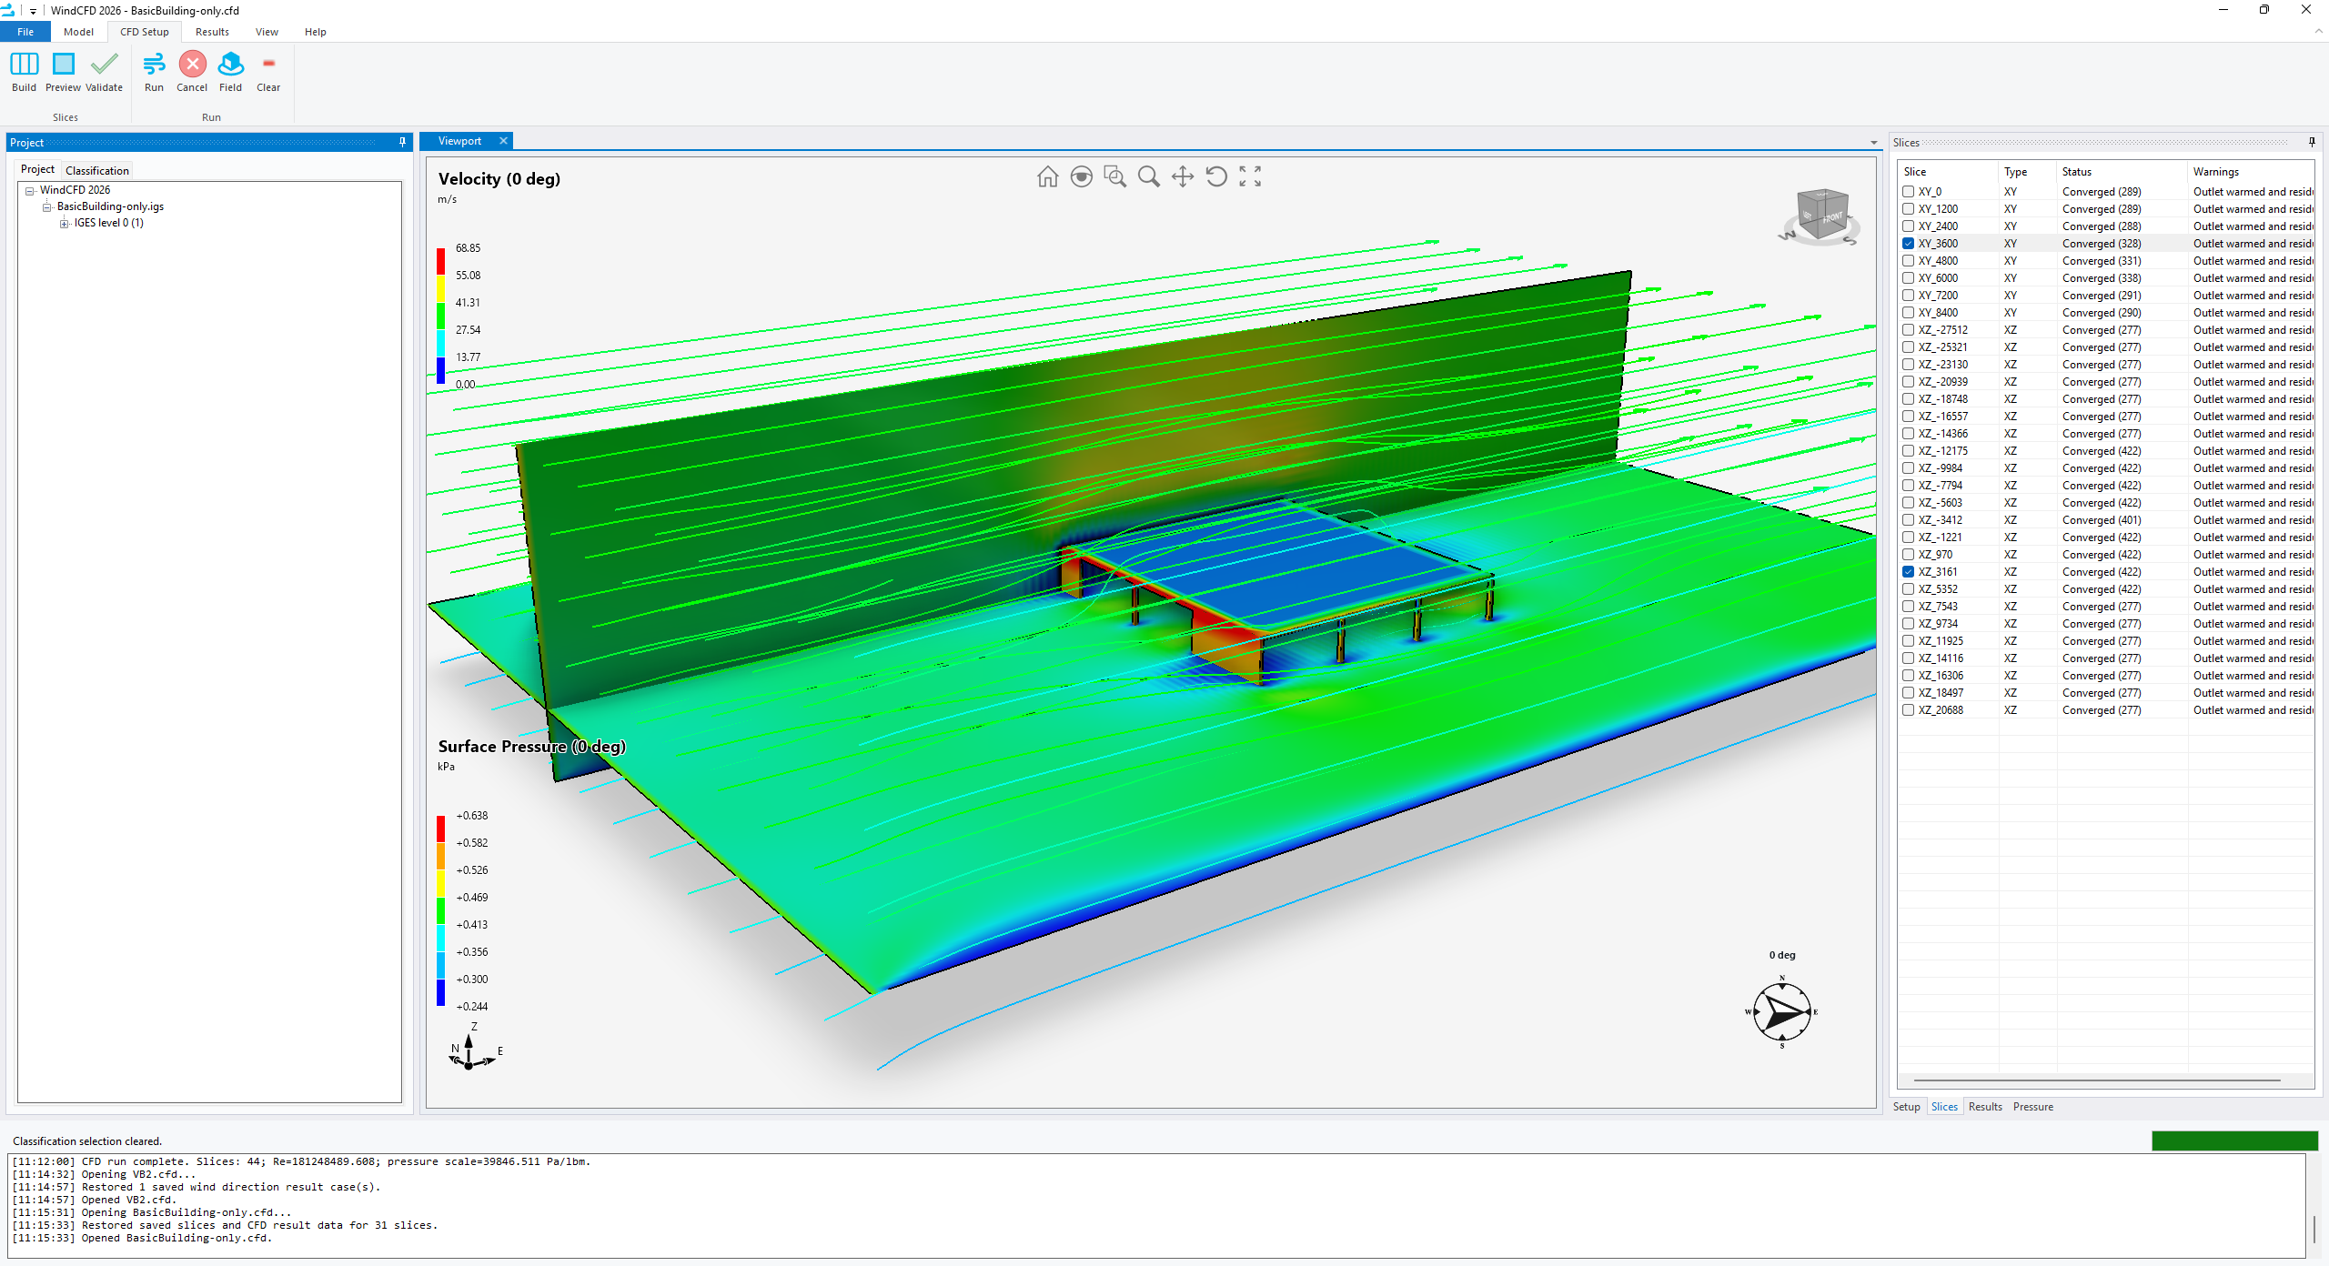Viewport: 2329px width, 1266px height.
Task: Reset viewport with Home icon
Action: 1047,176
